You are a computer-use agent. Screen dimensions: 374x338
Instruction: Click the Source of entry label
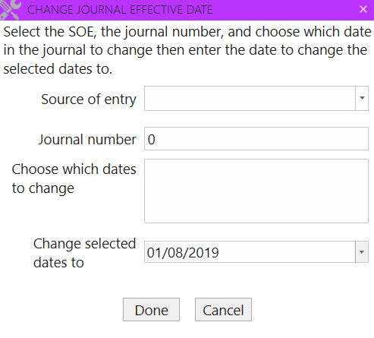(89, 100)
